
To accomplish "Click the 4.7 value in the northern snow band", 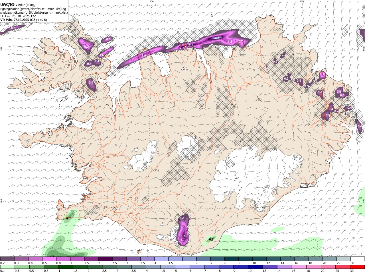I will point(217,38).
